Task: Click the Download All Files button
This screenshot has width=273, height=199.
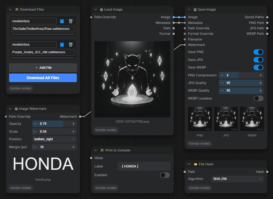Action: [43, 78]
